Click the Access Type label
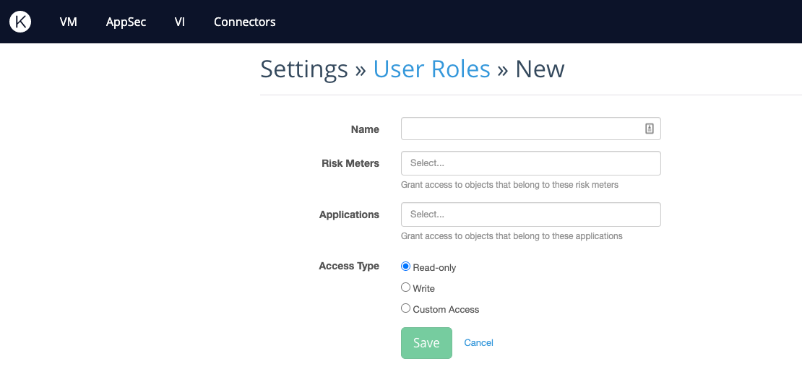Screen dimensions: 802x377 click(x=349, y=266)
